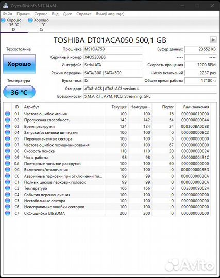Click the 36 °C temperature button
This screenshot has width=220, height=278.
pos(19,92)
